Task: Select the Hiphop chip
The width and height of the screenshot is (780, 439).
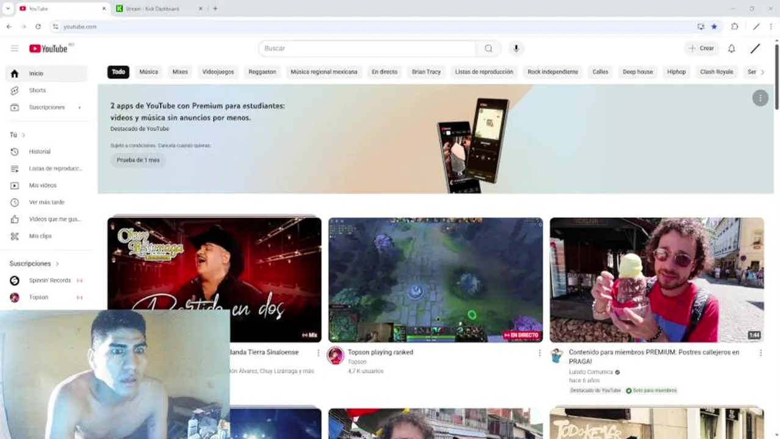Action: (x=676, y=72)
